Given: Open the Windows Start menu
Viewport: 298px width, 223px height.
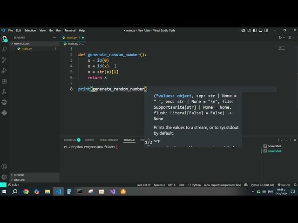Looking at the screenshot, I should coord(4,192).
